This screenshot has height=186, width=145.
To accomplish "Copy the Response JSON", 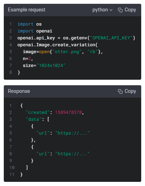I will point(127,91).
